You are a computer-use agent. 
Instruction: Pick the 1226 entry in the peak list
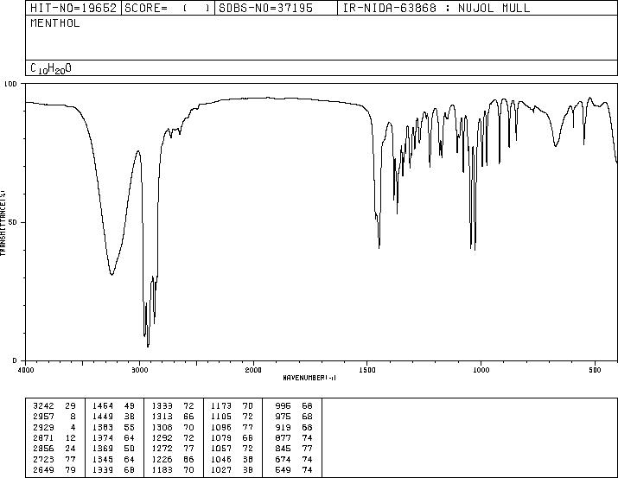[162, 459]
